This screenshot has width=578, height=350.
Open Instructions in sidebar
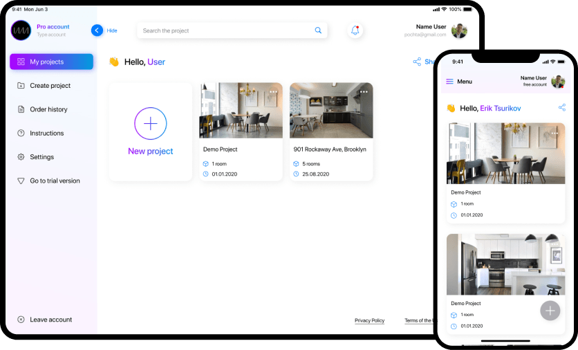coord(47,133)
